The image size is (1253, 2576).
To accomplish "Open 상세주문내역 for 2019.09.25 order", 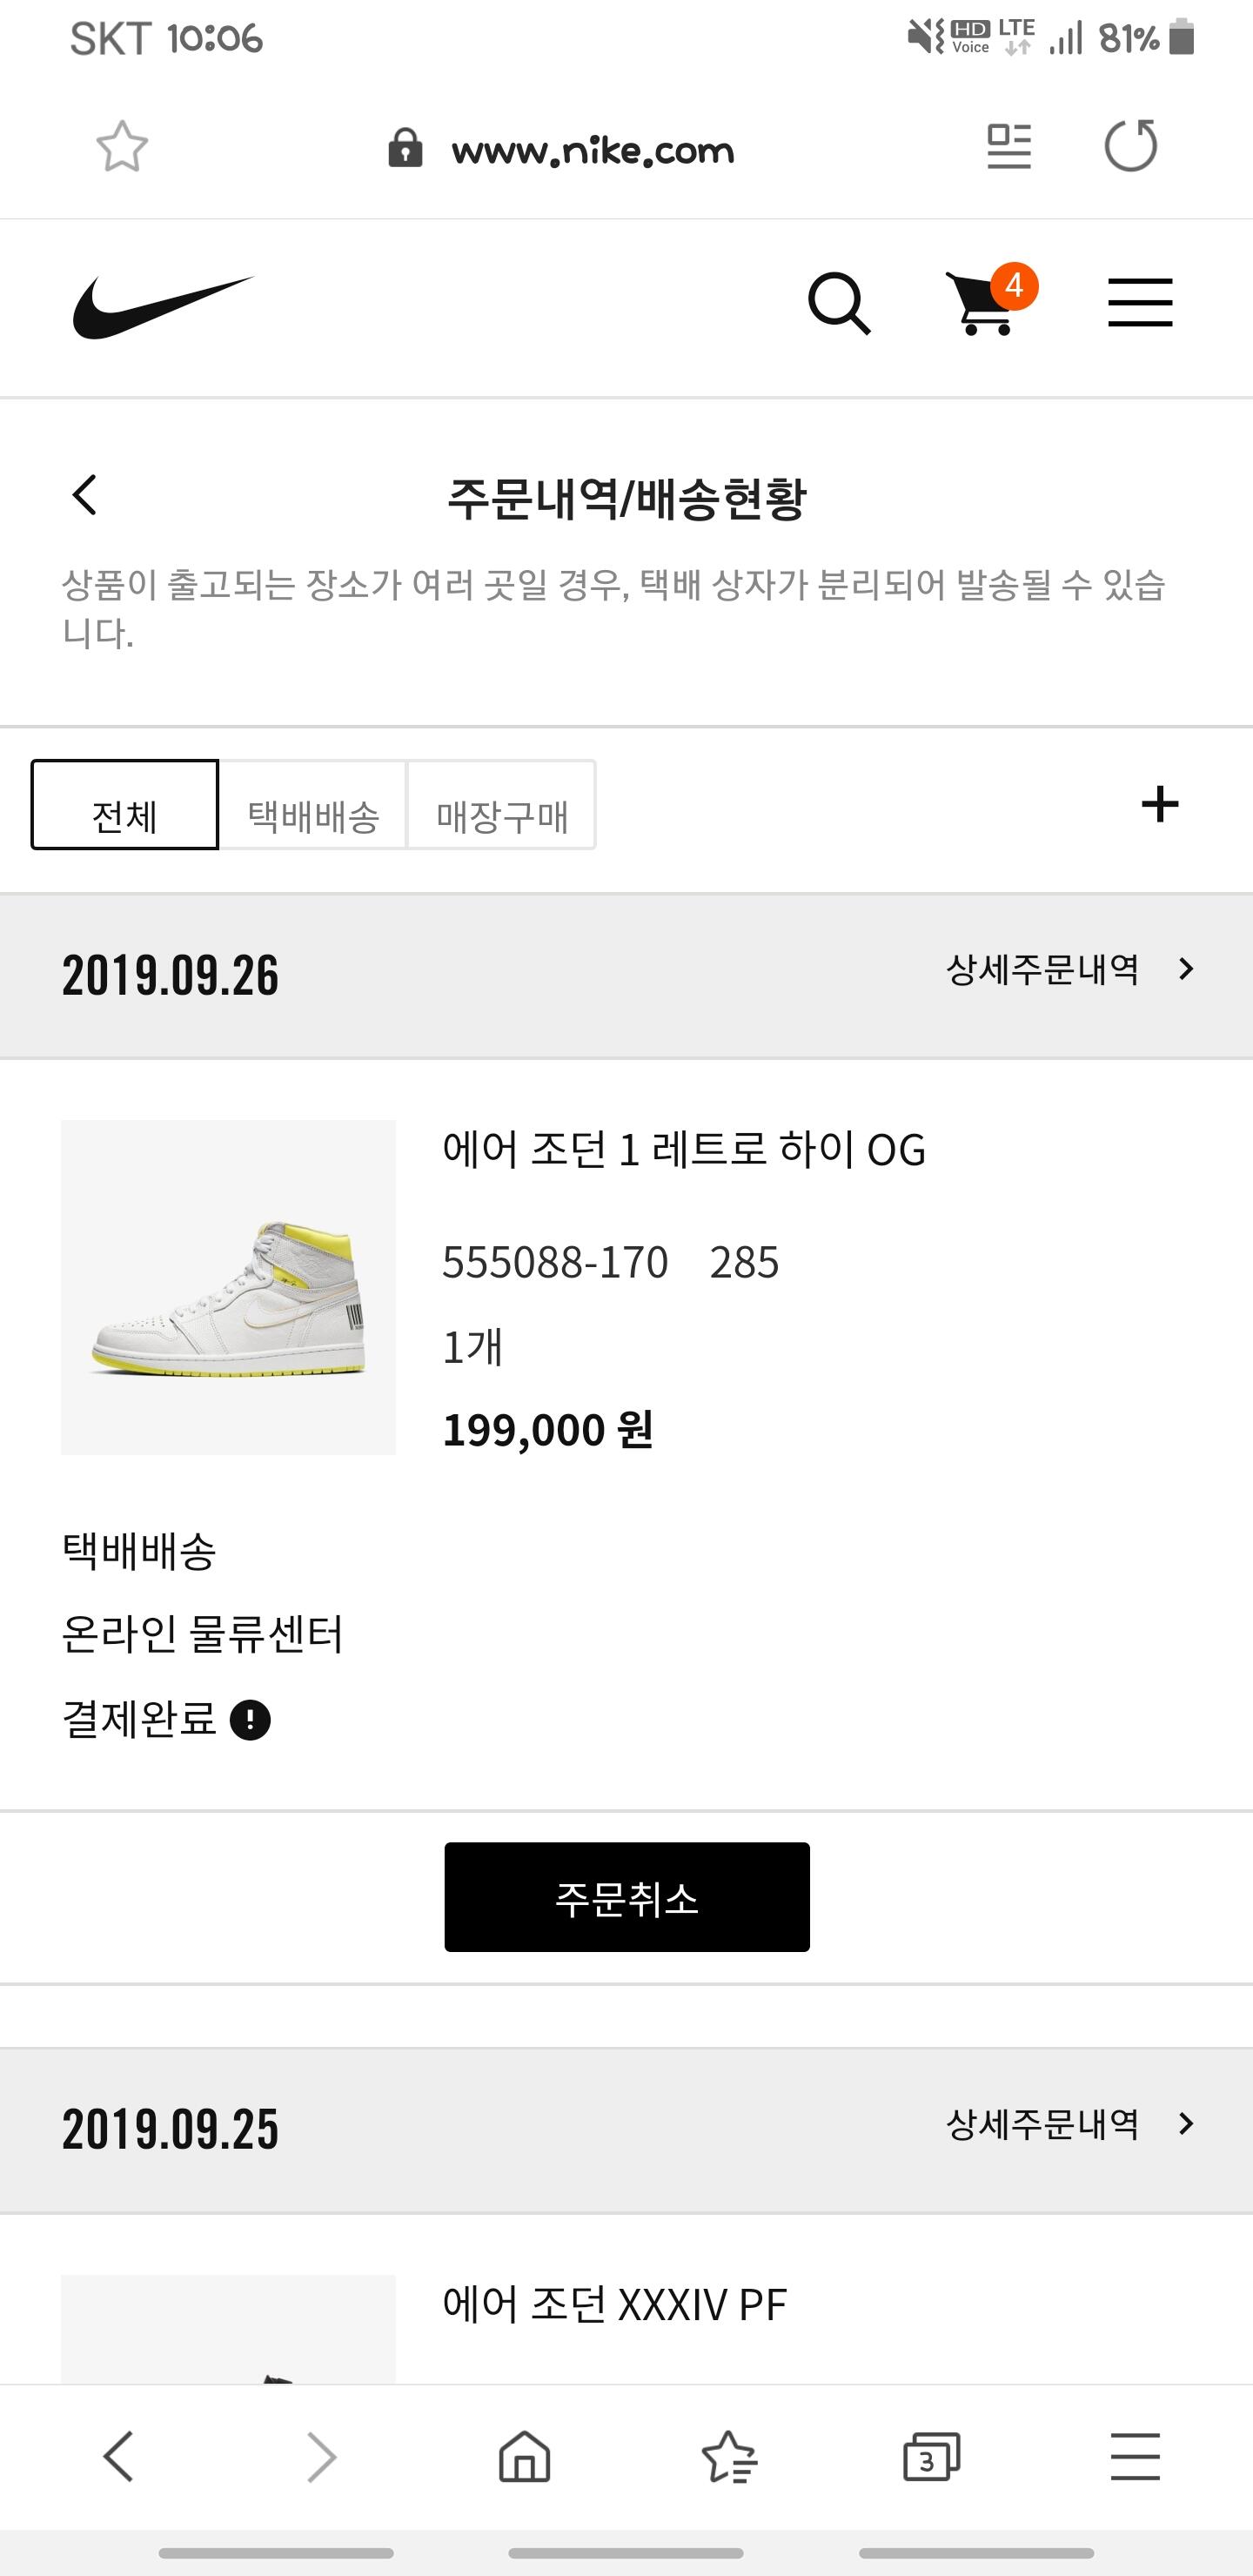I will tap(1068, 2123).
